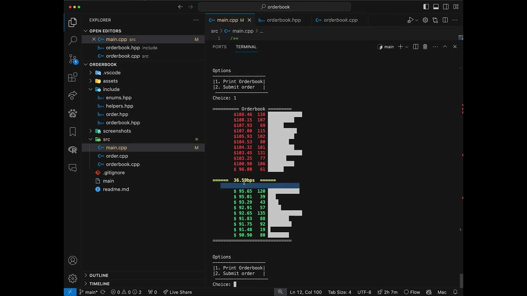Screen dimensions: 527x296
Task: Open editor more actions menu
Action: [455, 20]
